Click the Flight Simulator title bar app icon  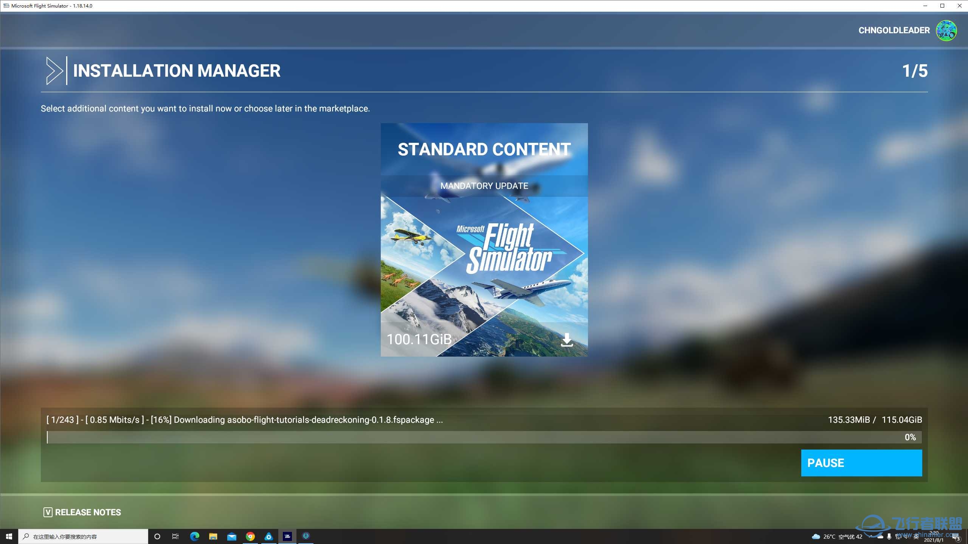coord(6,6)
